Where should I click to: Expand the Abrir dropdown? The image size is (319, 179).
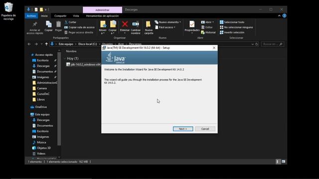(x=207, y=22)
